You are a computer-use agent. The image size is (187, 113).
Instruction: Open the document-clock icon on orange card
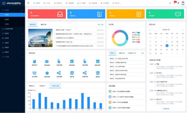click(x=139, y=14)
